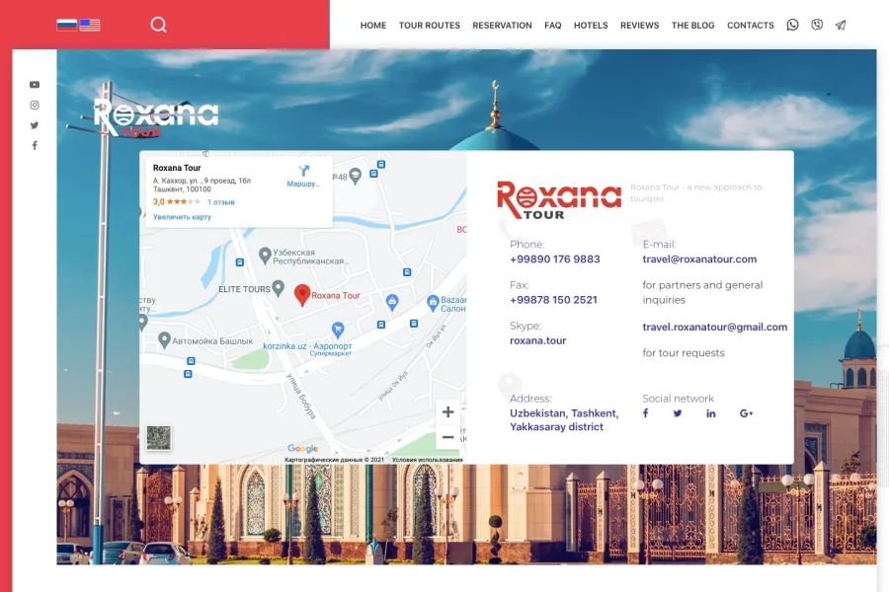Image resolution: width=889 pixels, height=592 pixels.
Task: Click Twitter icon under Social network
Action: pyautogui.click(x=678, y=413)
